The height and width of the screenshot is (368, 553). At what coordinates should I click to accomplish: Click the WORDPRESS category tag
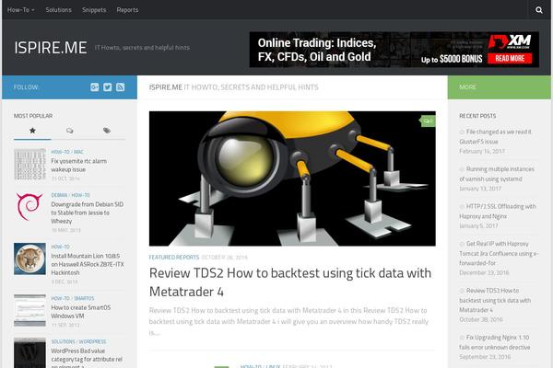point(92,341)
